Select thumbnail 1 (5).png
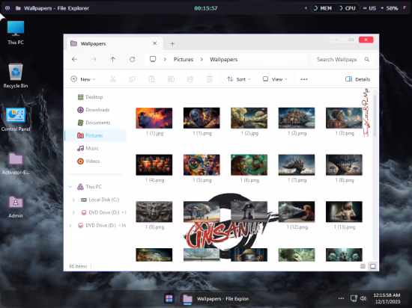Viewport: 412px width, 308px height. click(x=202, y=168)
